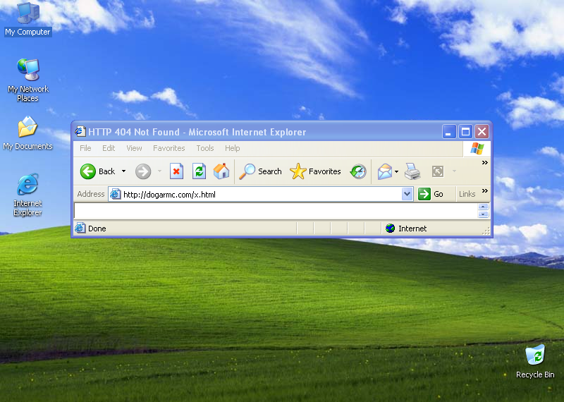Click the Links toolbar label
564x402 pixels.
point(467,194)
